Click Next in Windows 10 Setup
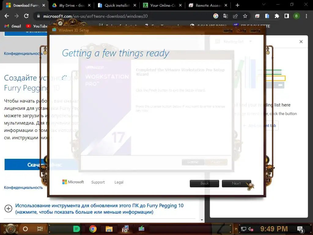313x235 pixels. (236, 183)
